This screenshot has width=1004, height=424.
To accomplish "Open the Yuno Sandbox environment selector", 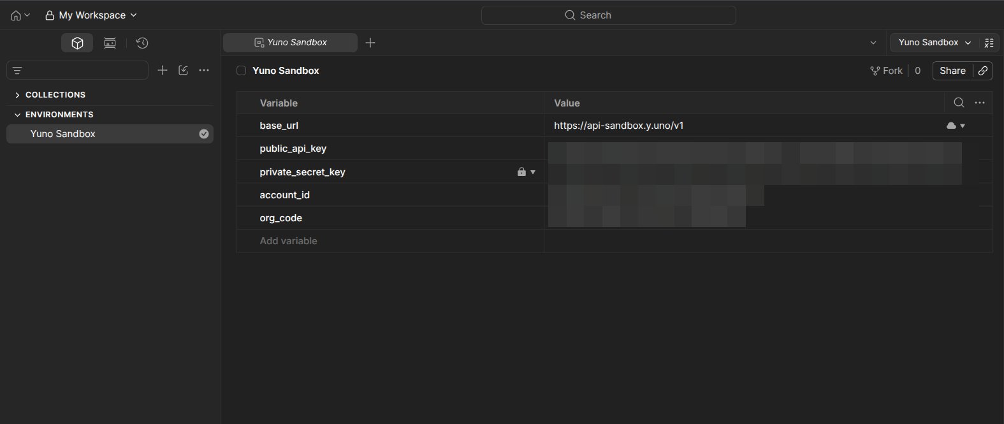I will [x=934, y=43].
